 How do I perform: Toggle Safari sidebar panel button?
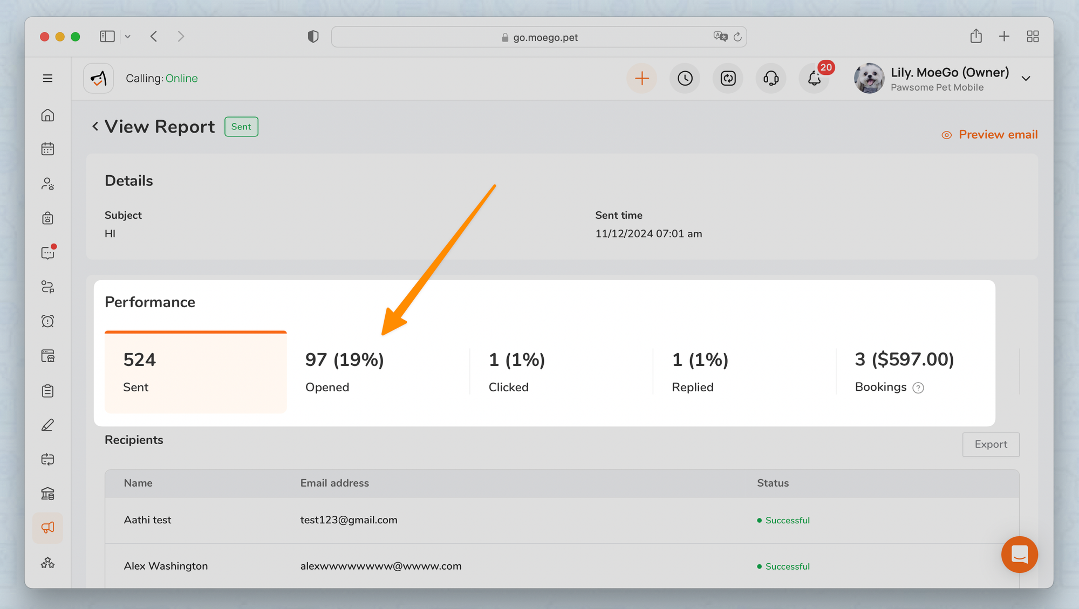(107, 37)
